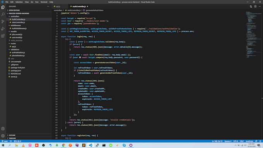Open the Selection menu
This screenshot has width=263, height=148.
pos(19,2)
